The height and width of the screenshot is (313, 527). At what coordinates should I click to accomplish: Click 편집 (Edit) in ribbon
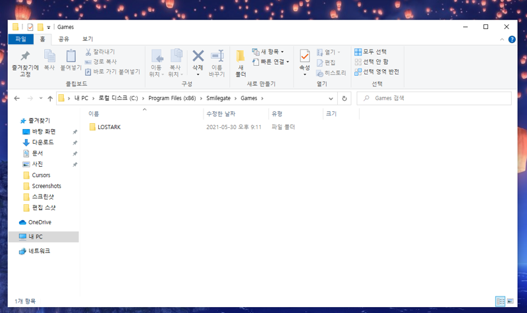[326, 63]
